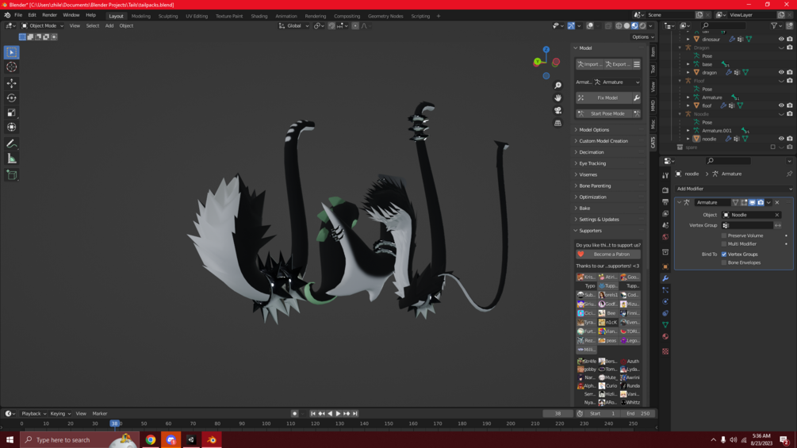Expand the Decimation panel
The height and width of the screenshot is (448, 797).
pos(591,152)
